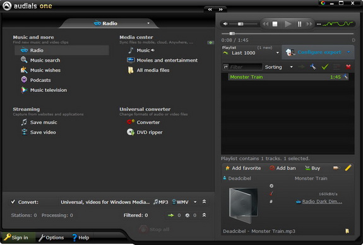The height and width of the screenshot is (245, 363).
Task: Open the Sorting dropdown
Action: [x=279, y=67]
